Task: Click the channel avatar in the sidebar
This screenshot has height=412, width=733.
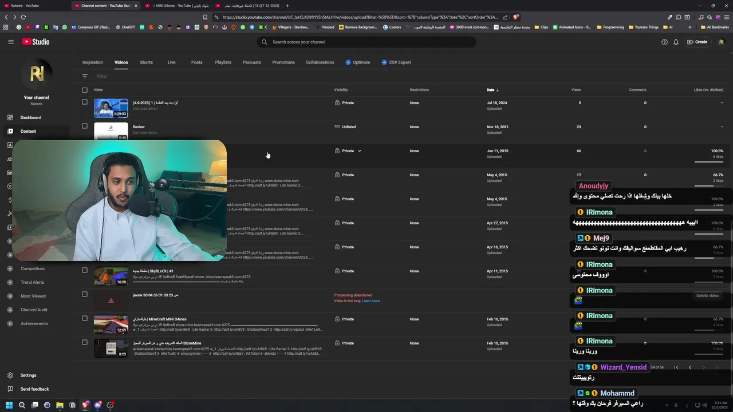Action: [x=37, y=73]
